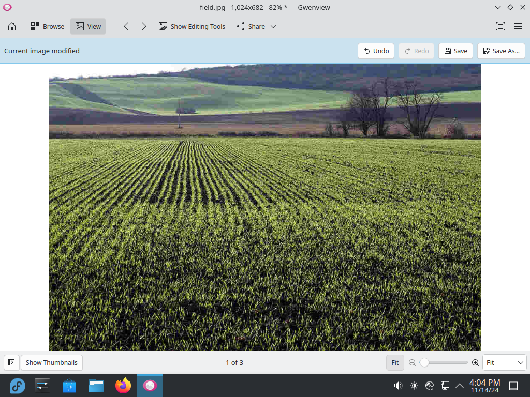Show Editing Tools
This screenshot has width=530, height=397.
tap(192, 26)
